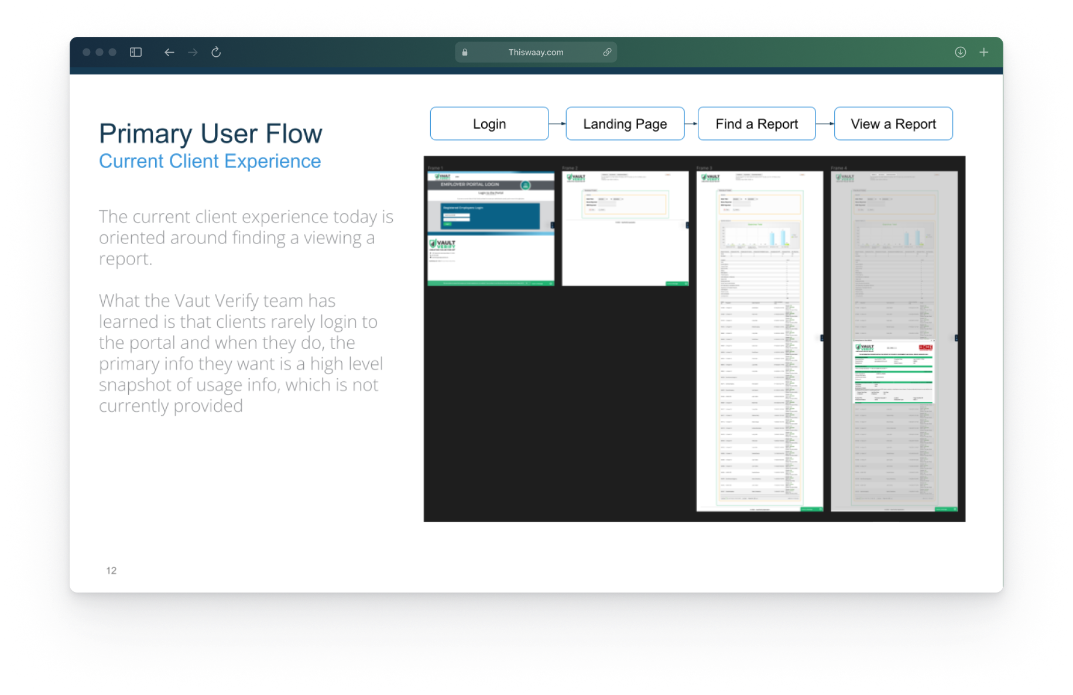The height and width of the screenshot is (695, 1073).
Task: Reload the page with the refresh icon
Action: (216, 52)
